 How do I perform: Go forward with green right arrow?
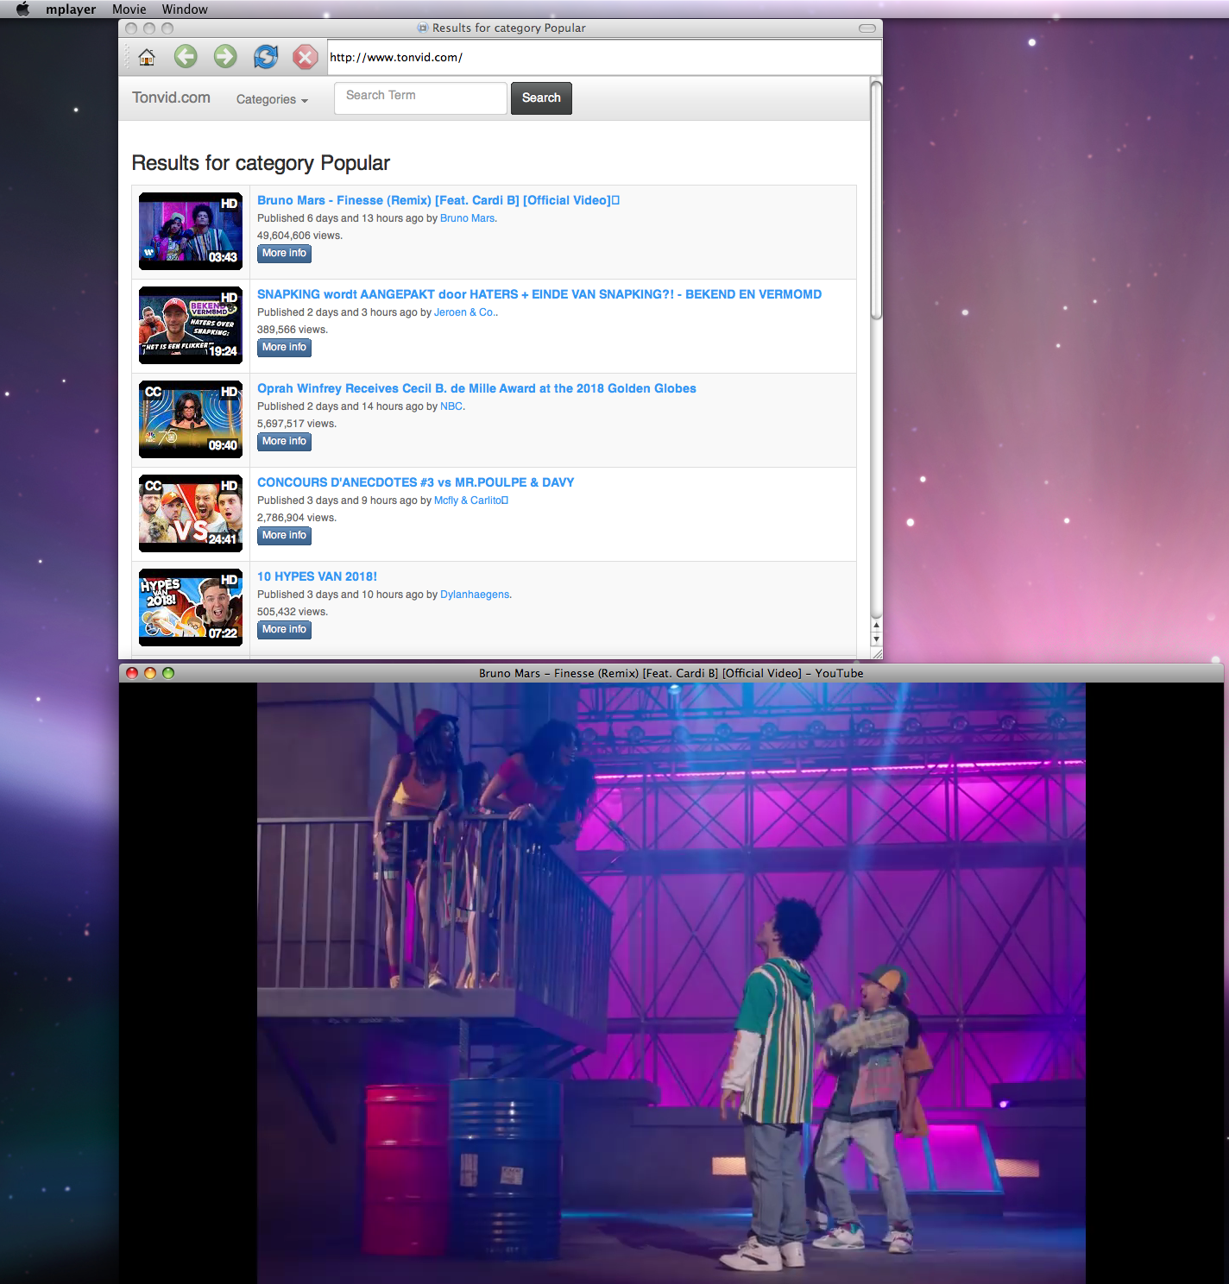coord(225,57)
